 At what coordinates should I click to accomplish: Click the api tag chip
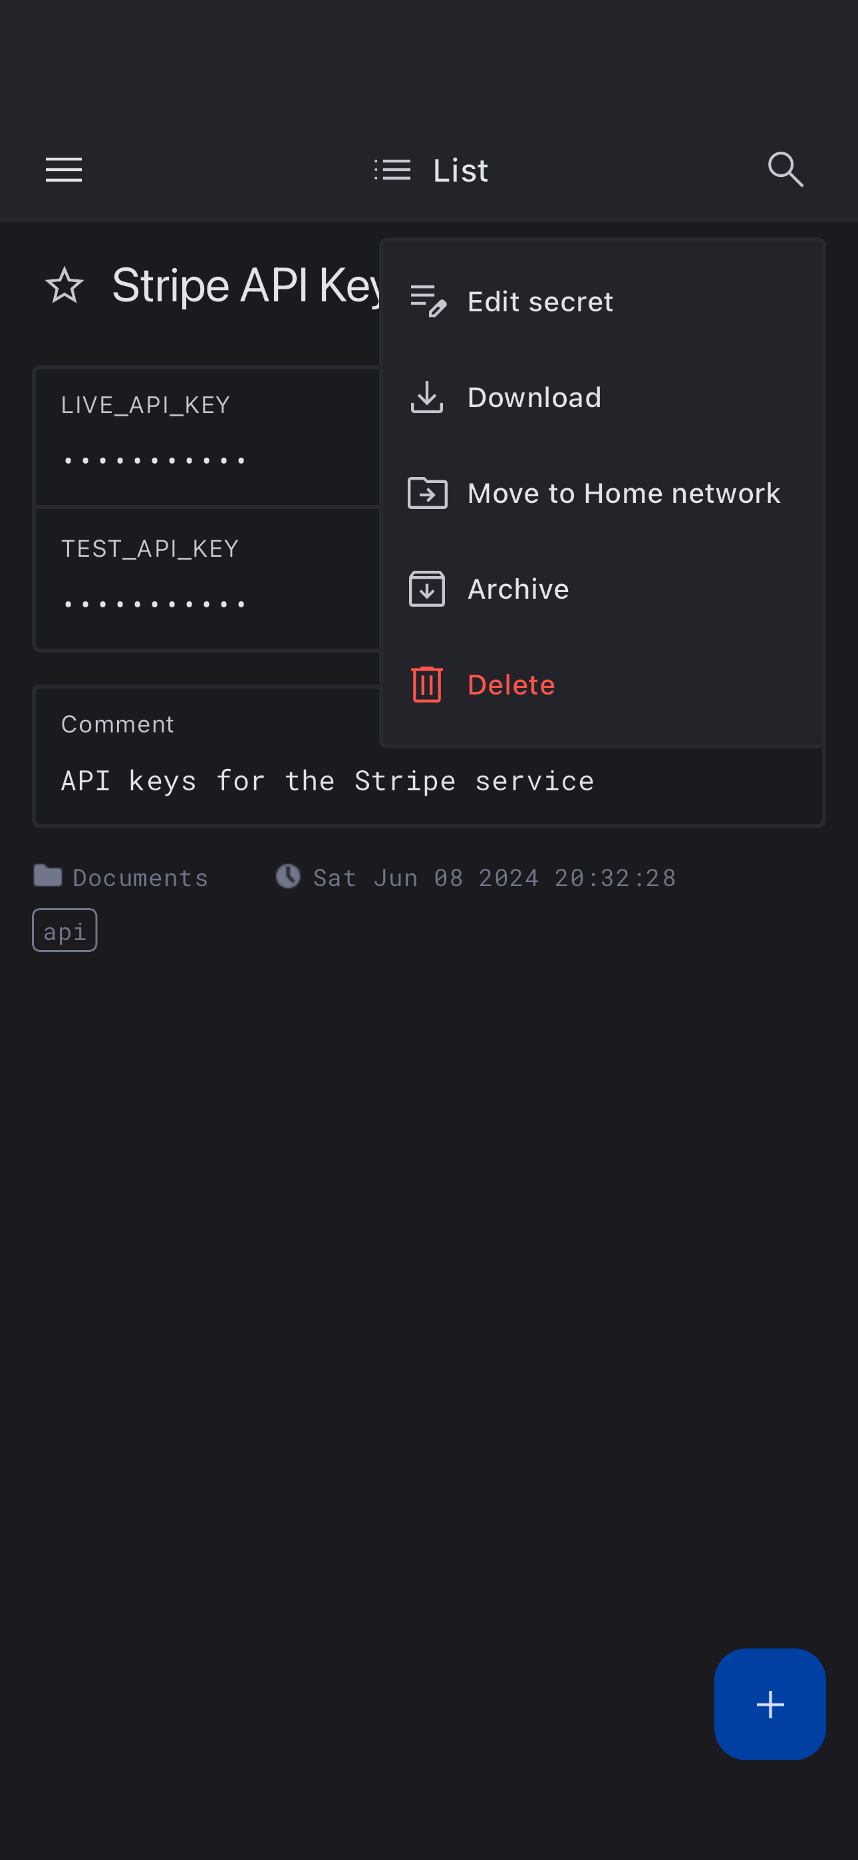coord(65,931)
